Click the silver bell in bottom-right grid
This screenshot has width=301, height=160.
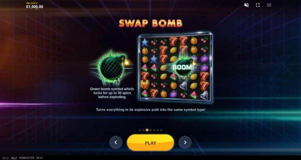click(204, 95)
